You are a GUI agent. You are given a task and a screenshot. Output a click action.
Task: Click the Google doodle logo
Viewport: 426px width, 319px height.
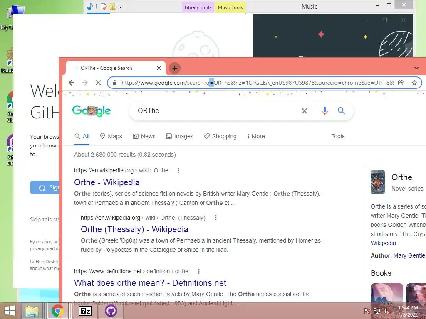pyautogui.click(x=91, y=110)
